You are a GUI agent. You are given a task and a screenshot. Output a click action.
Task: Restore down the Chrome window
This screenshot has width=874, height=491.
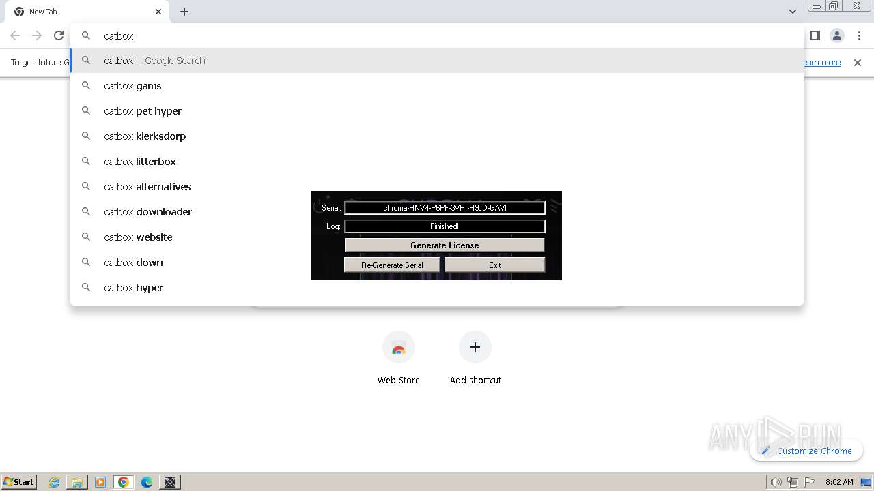pyautogui.click(x=834, y=5)
